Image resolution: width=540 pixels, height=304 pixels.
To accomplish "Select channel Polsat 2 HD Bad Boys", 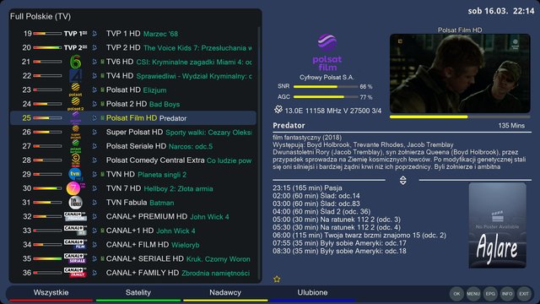I will 133,104.
